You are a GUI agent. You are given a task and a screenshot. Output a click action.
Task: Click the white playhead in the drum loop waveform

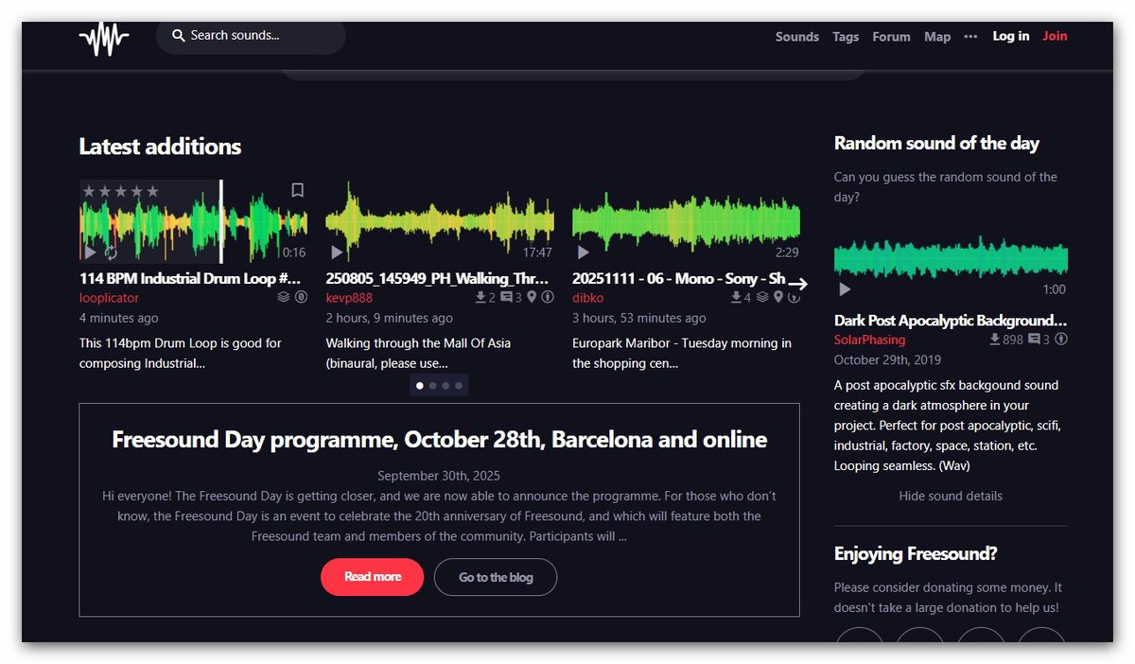coord(221,221)
